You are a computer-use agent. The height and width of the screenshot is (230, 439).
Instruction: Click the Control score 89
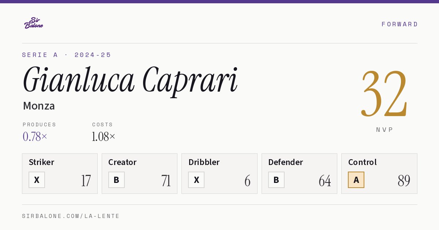[x=404, y=181]
